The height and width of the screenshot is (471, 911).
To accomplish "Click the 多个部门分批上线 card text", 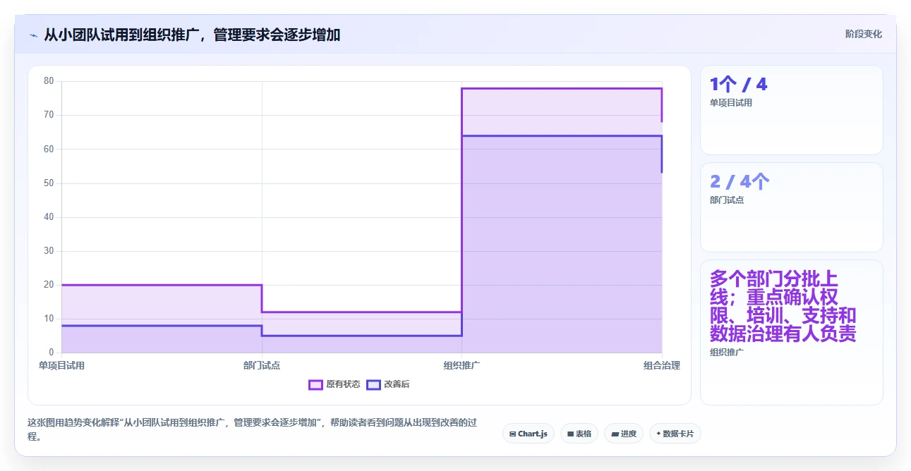I will click(783, 305).
